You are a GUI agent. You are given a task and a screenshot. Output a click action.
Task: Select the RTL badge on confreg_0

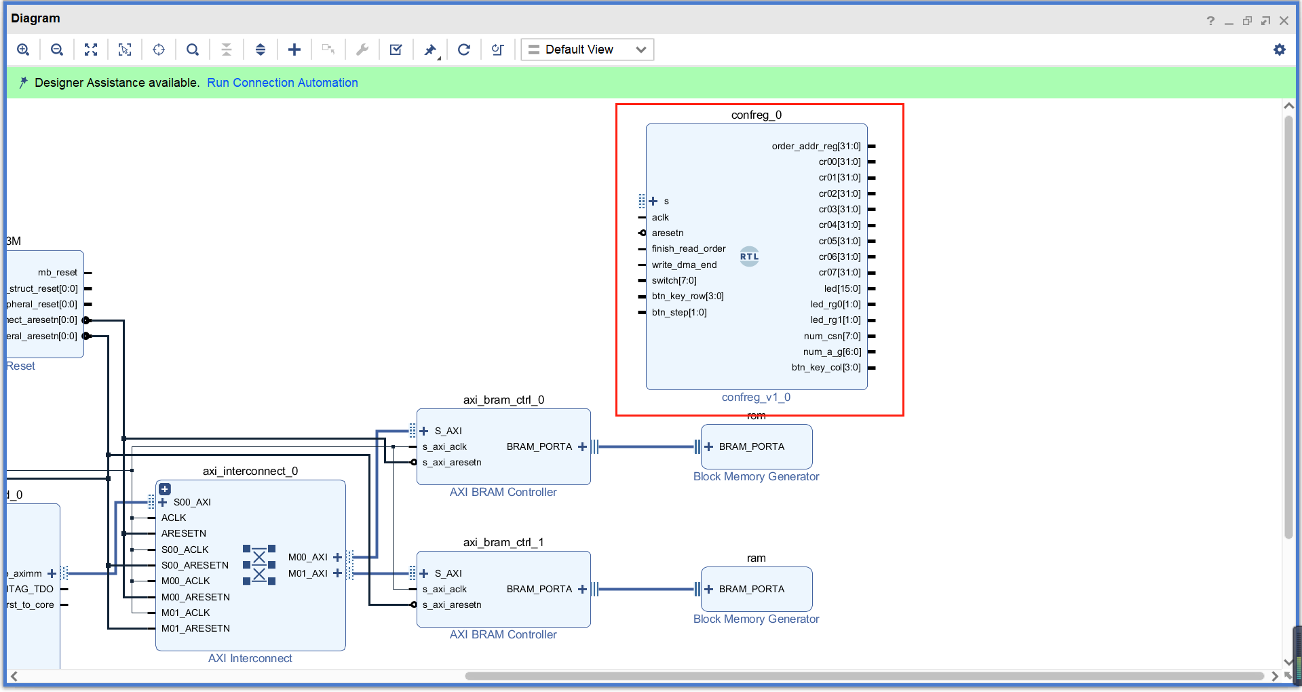pos(749,256)
